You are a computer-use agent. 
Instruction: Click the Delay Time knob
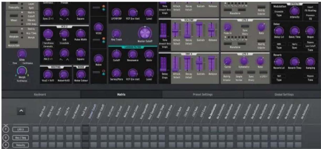[294, 31]
